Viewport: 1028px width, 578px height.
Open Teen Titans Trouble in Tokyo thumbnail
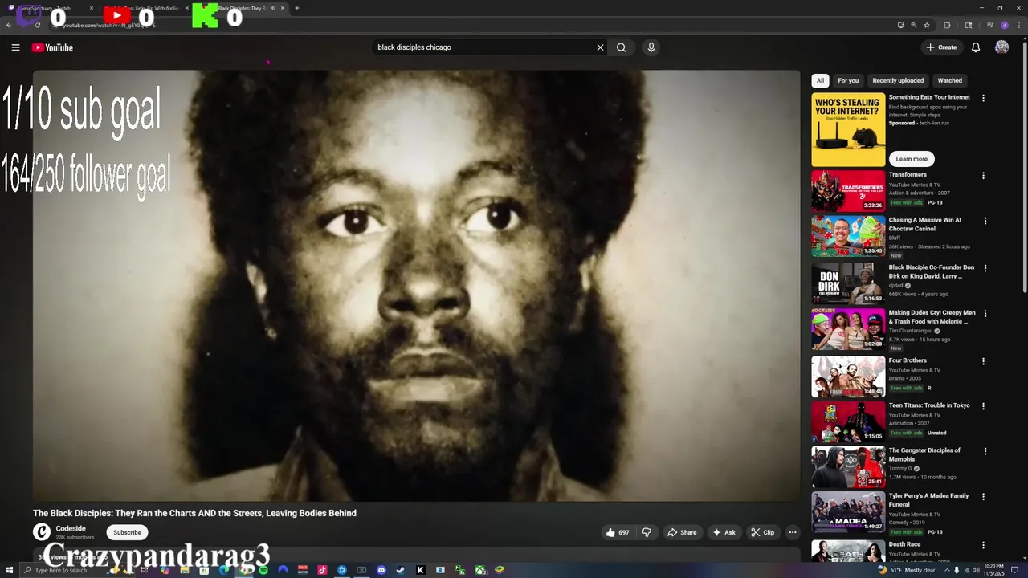click(x=848, y=421)
